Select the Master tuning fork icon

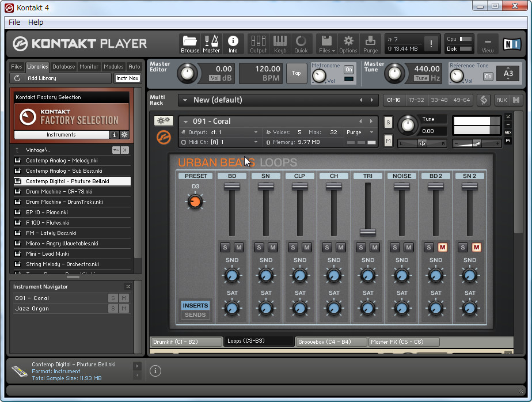(211, 43)
